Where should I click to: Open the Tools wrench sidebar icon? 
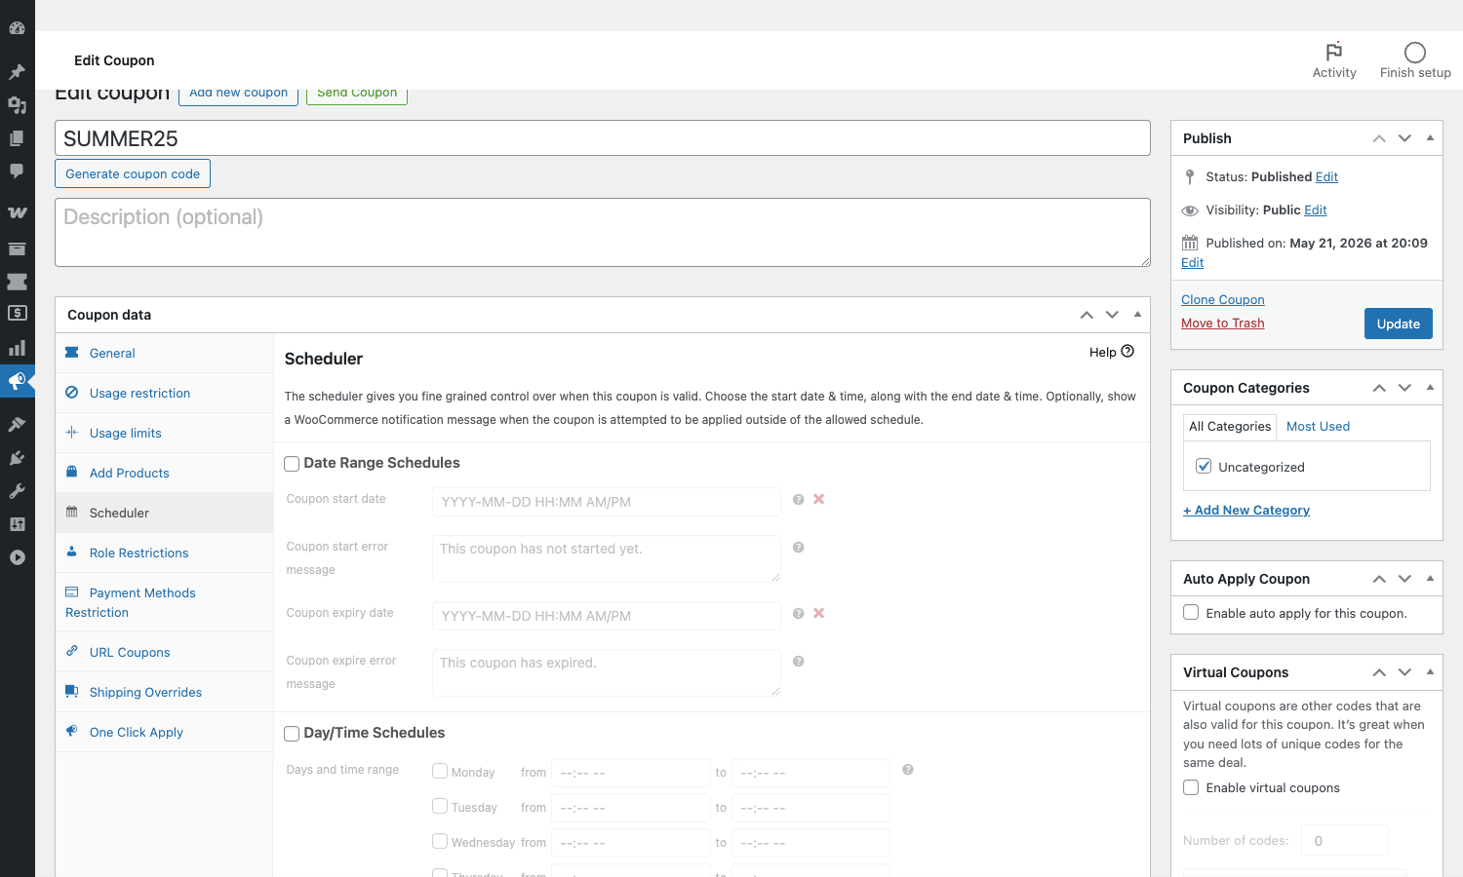(17, 491)
